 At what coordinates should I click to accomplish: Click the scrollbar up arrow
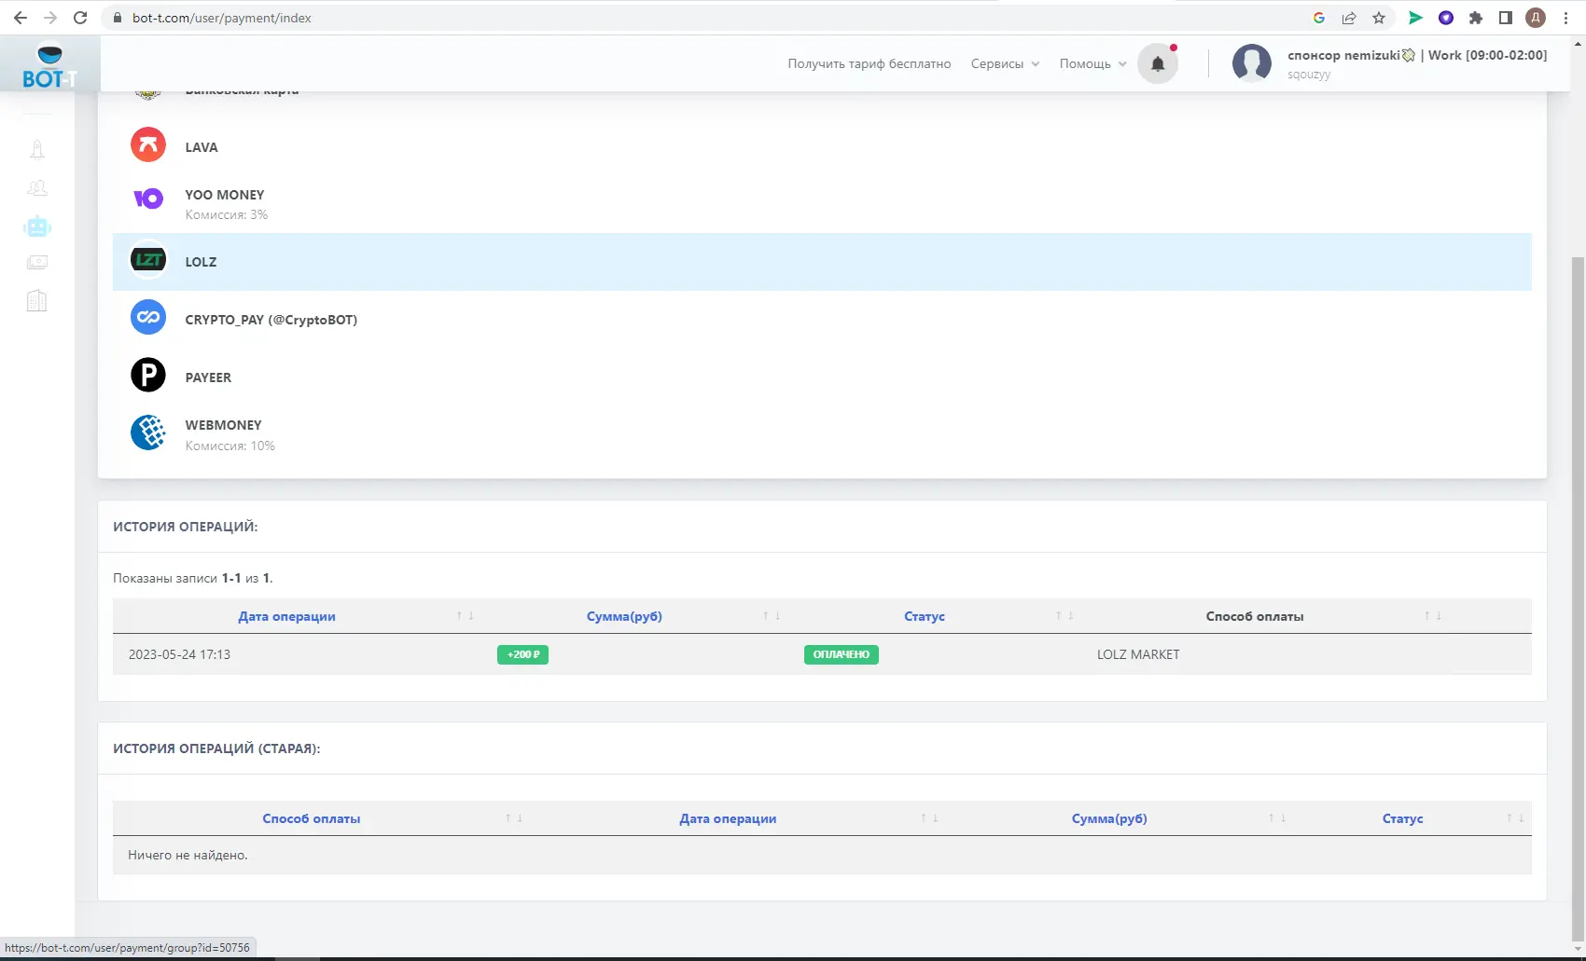click(1579, 42)
